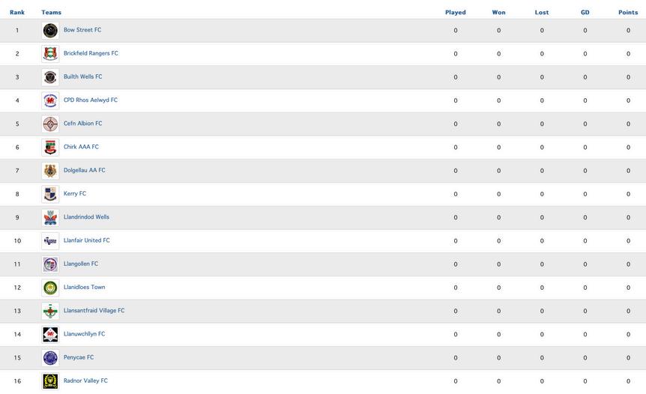Open Llansantffraid Village FC link
The width and height of the screenshot is (646, 394).
(94, 310)
